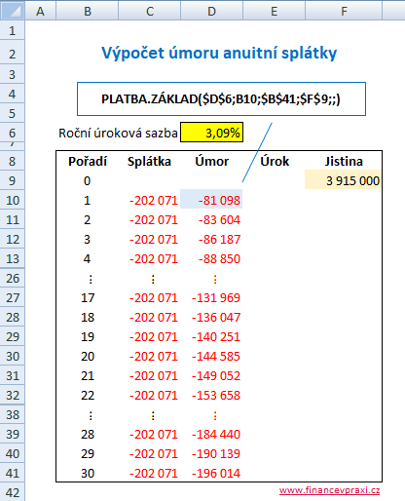Select the 'Pořadí' column heading cell
Image resolution: width=405 pixels, height=501 pixels.
[x=87, y=161]
